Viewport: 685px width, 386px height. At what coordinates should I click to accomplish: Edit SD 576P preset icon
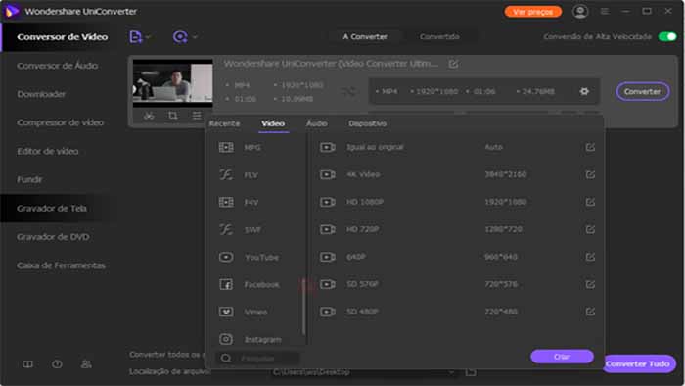pos(590,284)
